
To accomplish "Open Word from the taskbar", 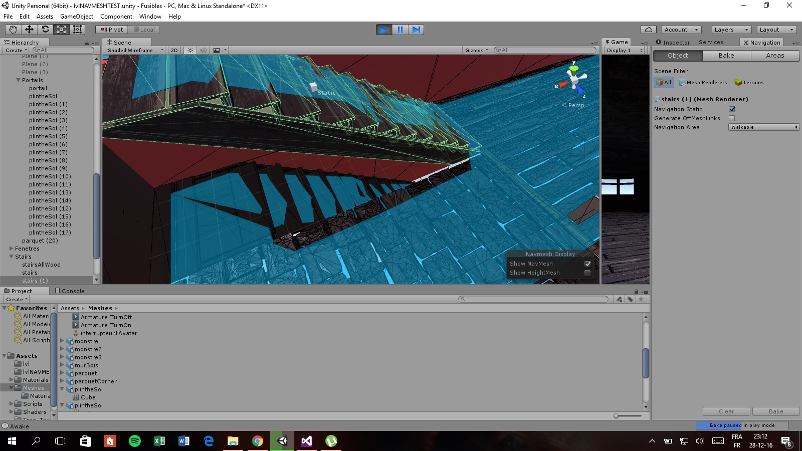I will 184,441.
